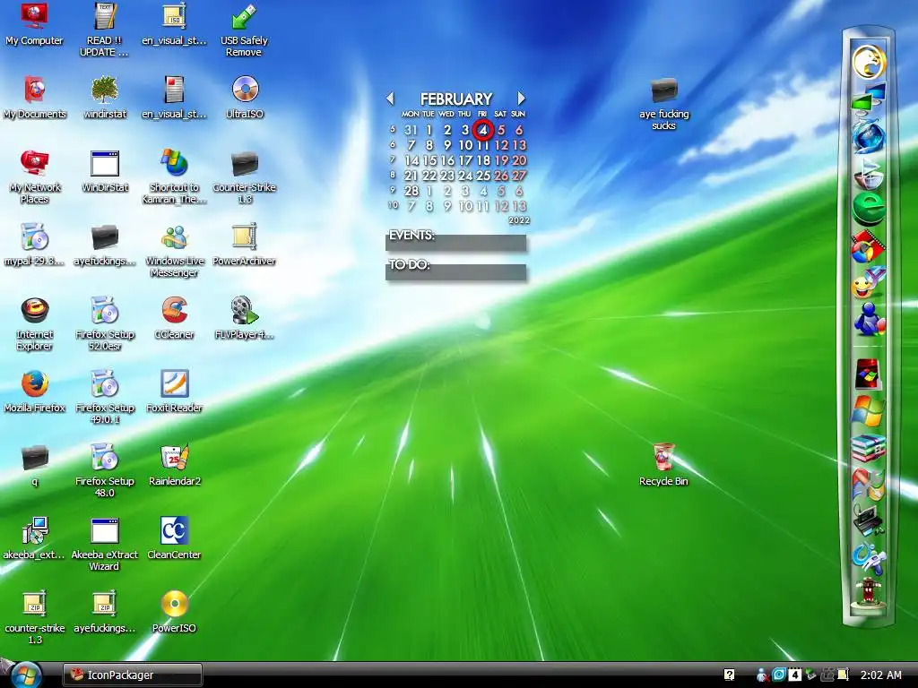Click the FEBRUARY month title
The height and width of the screenshot is (688, 918).
[456, 99]
